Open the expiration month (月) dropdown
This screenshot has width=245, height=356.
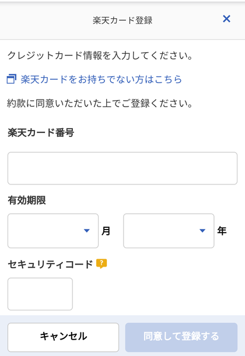pos(53,231)
